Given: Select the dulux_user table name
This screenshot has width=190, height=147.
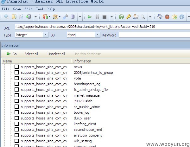Looking at the screenshot, I should 82,118.
